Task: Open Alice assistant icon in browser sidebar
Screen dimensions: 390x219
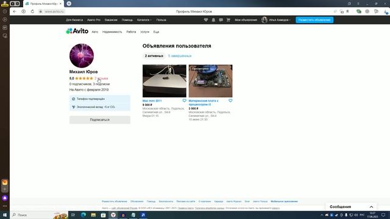Action: click(x=5, y=198)
